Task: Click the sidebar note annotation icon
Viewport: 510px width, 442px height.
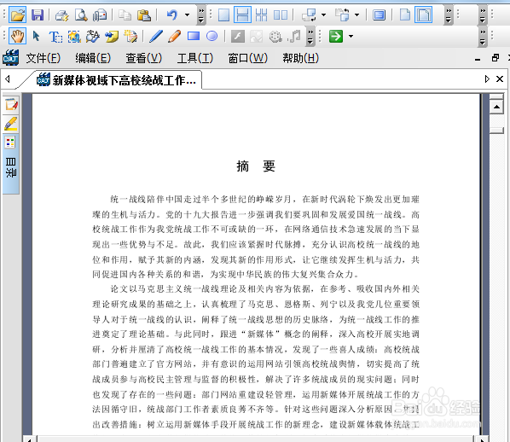Action: (11, 104)
